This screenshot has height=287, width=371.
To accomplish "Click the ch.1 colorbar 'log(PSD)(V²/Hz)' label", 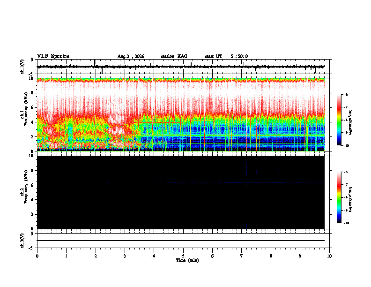I will tap(351, 122).
